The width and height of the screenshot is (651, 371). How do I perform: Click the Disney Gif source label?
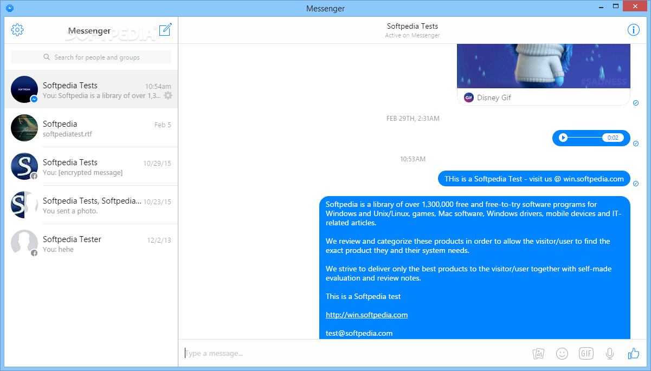pyautogui.click(x=494, y=98)
